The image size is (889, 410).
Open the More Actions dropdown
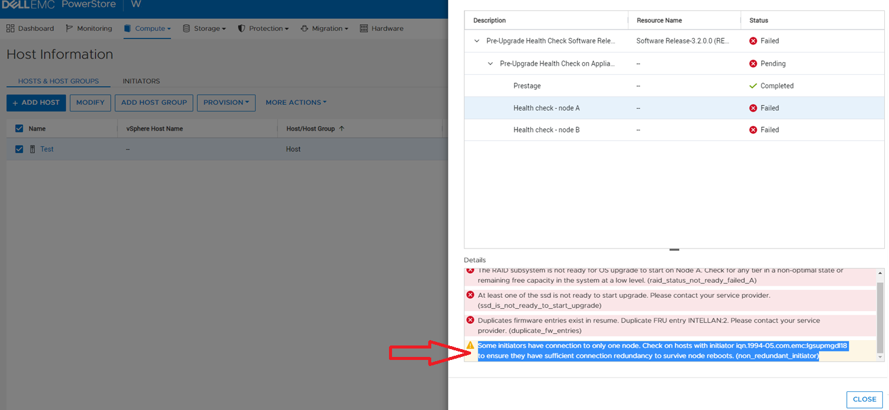[x=296, y=102]
